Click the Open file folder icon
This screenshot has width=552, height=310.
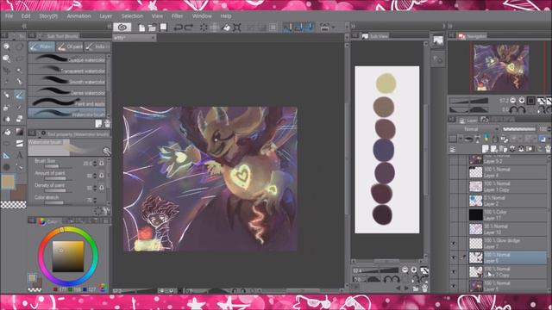152,28
